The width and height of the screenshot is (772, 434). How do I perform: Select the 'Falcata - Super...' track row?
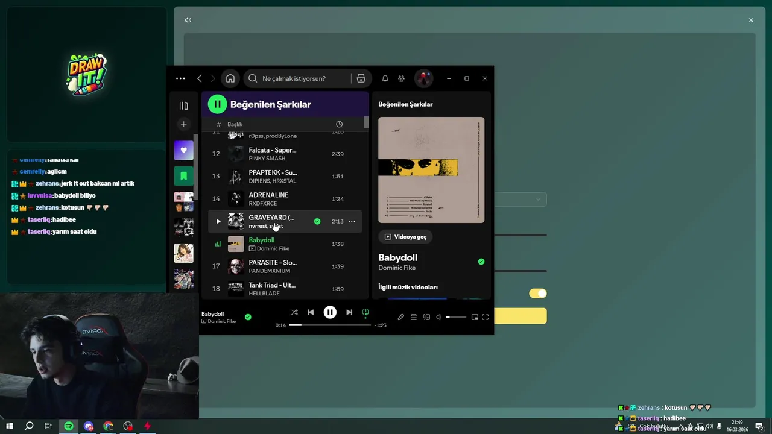285,154
